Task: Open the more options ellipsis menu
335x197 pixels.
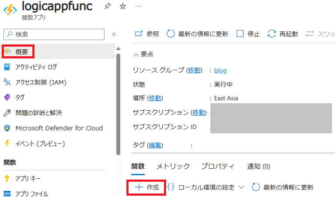Action: 139,7
